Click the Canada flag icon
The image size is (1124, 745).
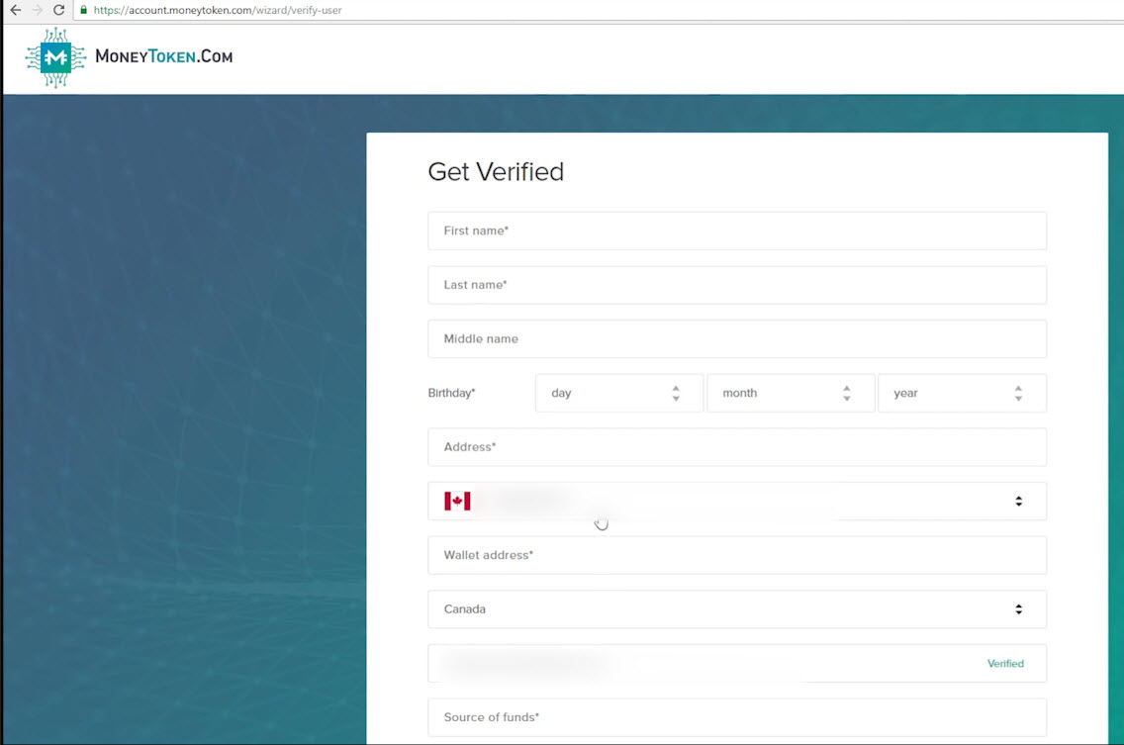pos(457,502)
